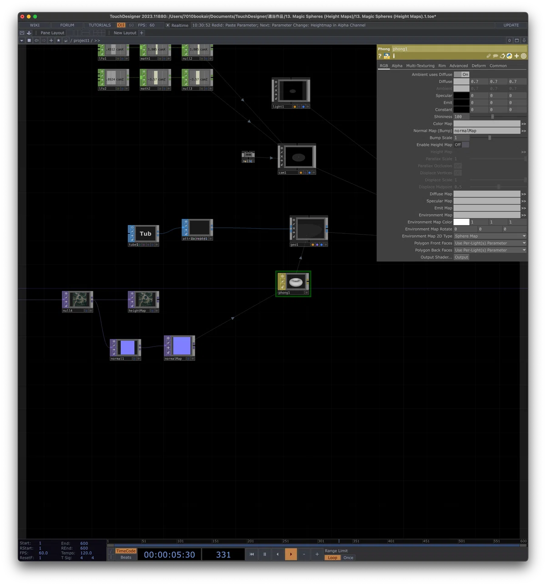Click the plus frame step button
This screenshot has width=546, height=585.
coord(317,554)
